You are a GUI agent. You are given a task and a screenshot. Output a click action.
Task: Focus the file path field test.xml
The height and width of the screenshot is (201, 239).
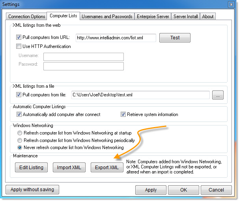click(140, 95)
